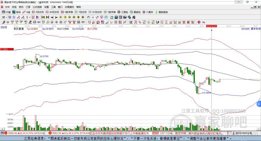The image size is (261, 141).
Task: Restore the inner child window
Action: [255, 7]
